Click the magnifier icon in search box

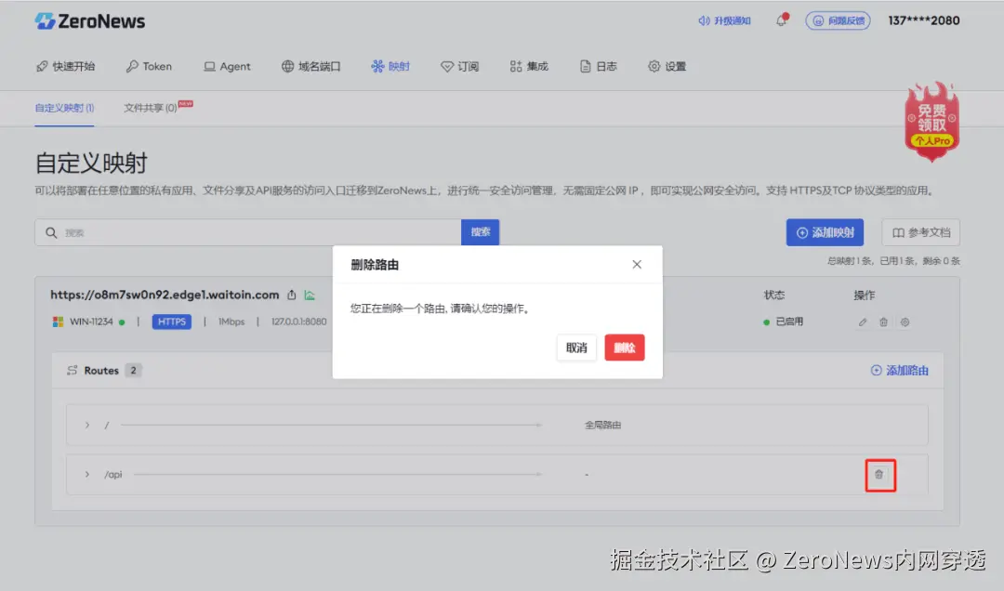(x=51, y=232)
